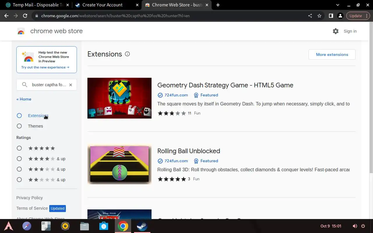
Task: Click the Help test the new Chrome Web Store card
Action: coord(47,59)
